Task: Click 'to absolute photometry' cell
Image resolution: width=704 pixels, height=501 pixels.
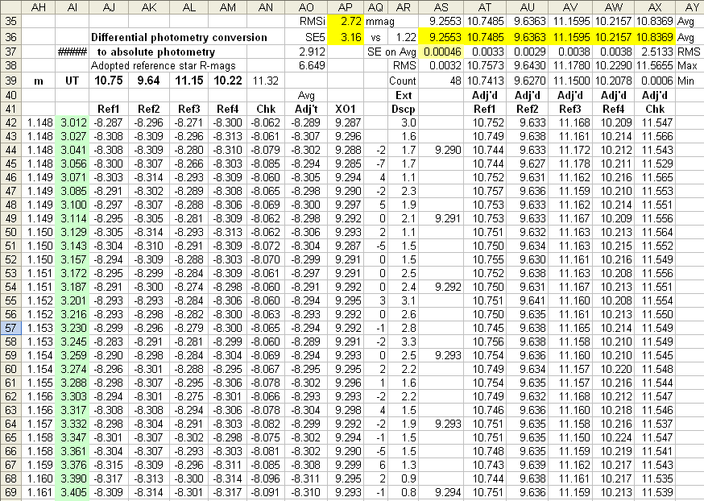Action: click(155, 52)
